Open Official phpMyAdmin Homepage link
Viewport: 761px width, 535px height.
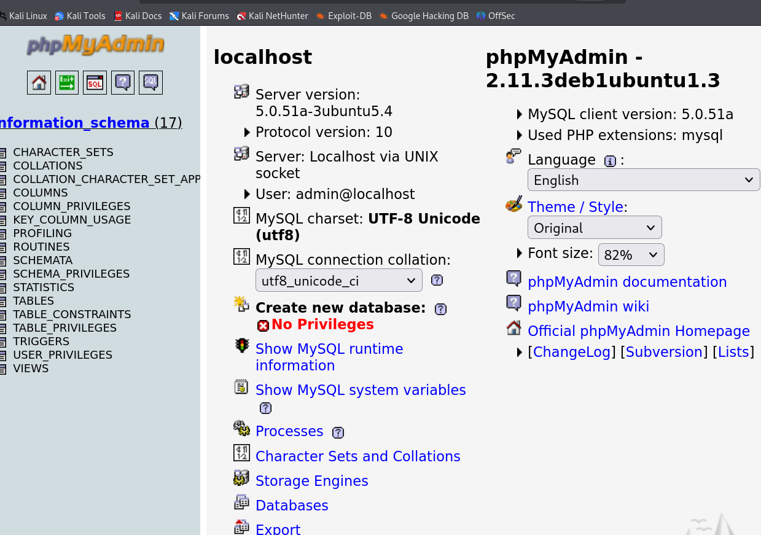pyautogui.click(x=639, y=331)
